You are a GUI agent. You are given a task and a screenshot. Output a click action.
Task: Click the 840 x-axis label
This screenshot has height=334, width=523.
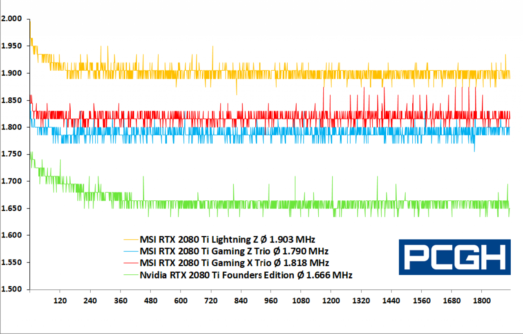[x=241, y=300]
